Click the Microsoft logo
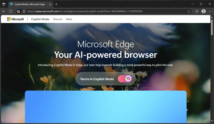 pos(15,19)
